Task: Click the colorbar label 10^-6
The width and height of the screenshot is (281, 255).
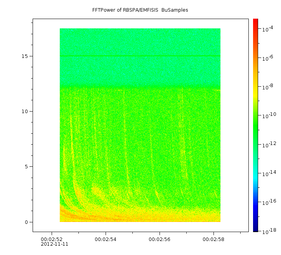Action: tap(267, 58)
